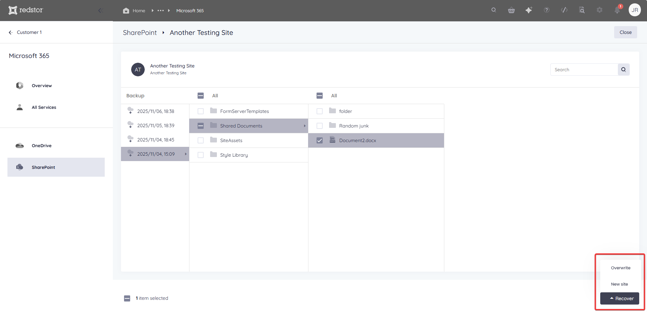Open the settings gear icon

[600, 10]
